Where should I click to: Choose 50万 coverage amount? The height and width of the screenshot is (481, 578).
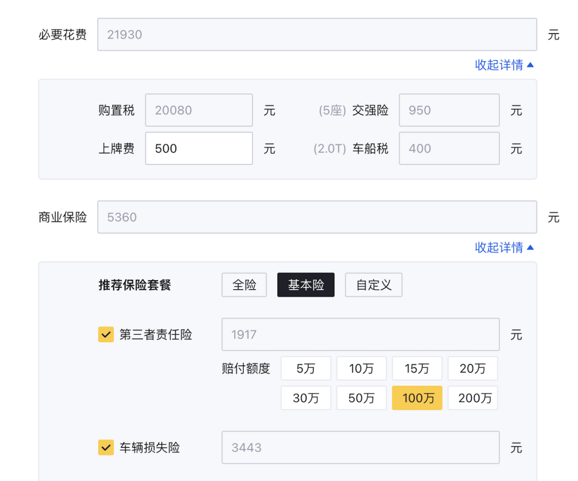pyautogui.click(x=361, y=398)
